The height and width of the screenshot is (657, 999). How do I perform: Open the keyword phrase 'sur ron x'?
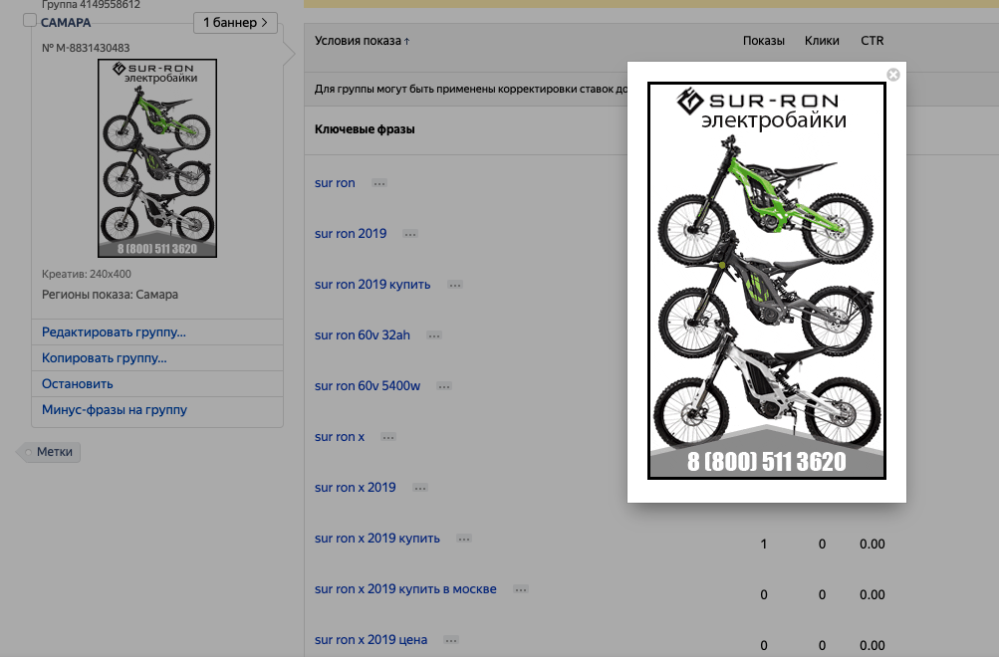tap(339, 437)
